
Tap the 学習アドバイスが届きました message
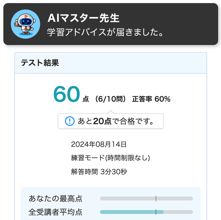105,32
